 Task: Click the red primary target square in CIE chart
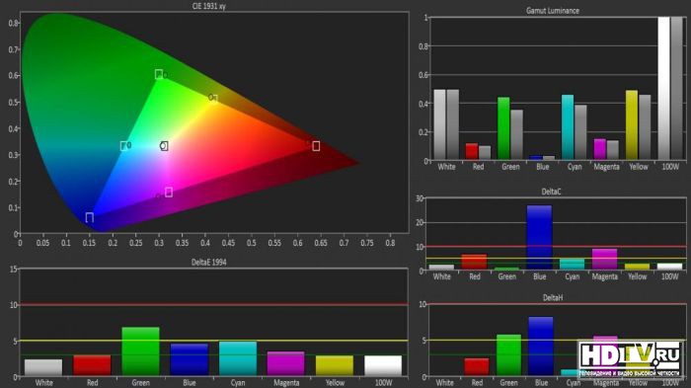tap(316, 146)
